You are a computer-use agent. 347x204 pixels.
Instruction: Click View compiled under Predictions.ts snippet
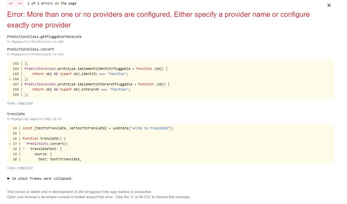click(20, 103)
